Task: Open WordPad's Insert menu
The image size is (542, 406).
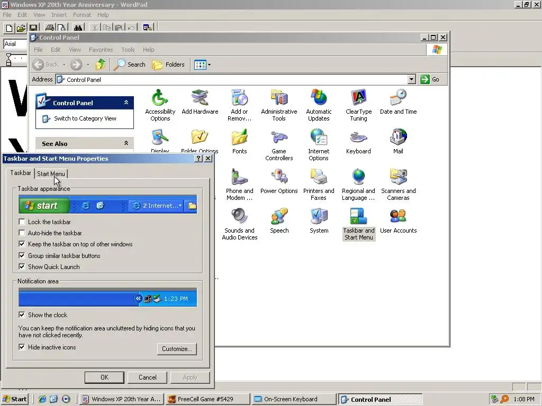Action: click(x=59, y=15)
